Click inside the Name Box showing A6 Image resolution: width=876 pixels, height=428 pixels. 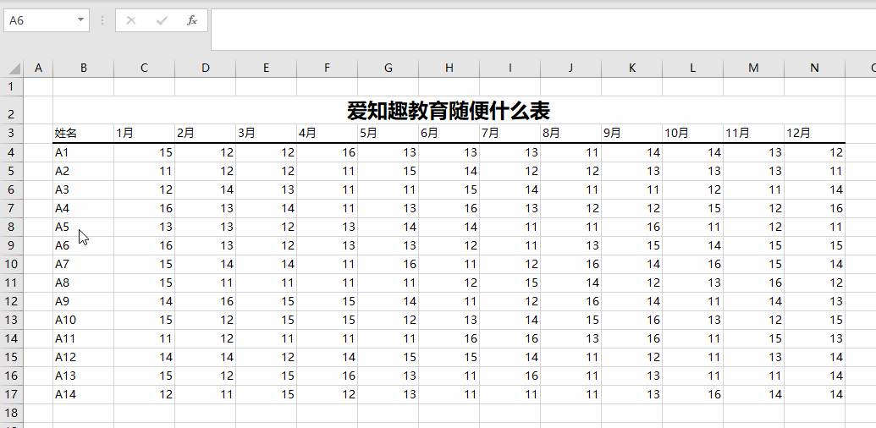(38, 20)
